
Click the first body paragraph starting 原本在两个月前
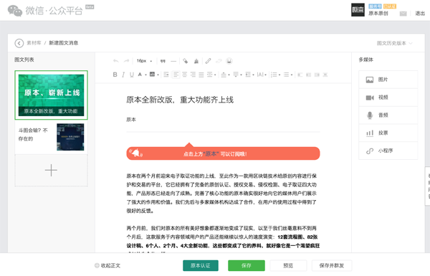tap(222, 193)
